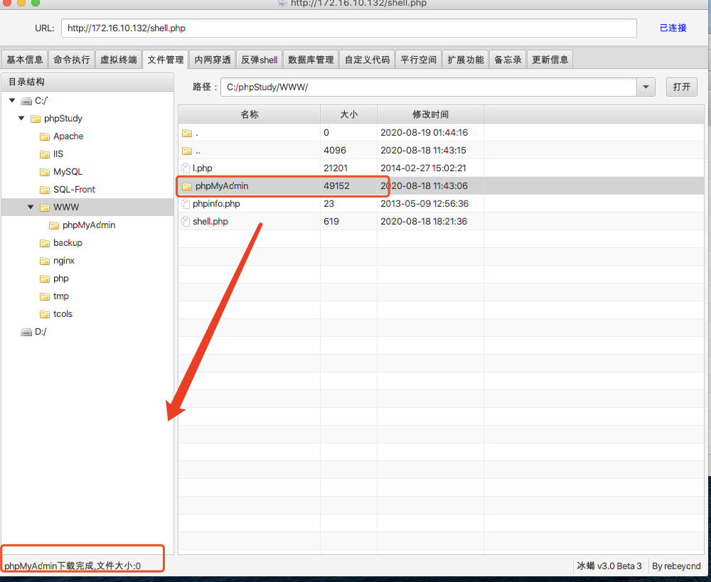Click the phpinfo.php file icon

tap(186, 203)
